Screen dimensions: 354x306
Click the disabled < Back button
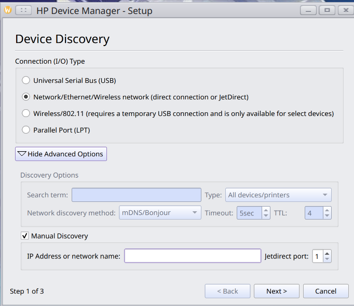(227, 291)
